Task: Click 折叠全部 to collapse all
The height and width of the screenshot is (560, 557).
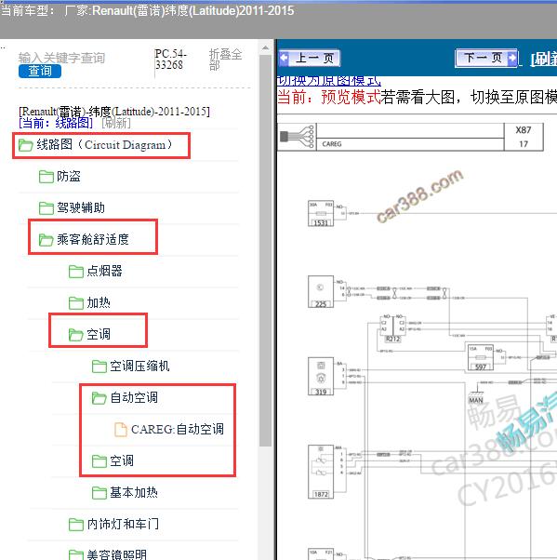Action: (x=225, y=60)
